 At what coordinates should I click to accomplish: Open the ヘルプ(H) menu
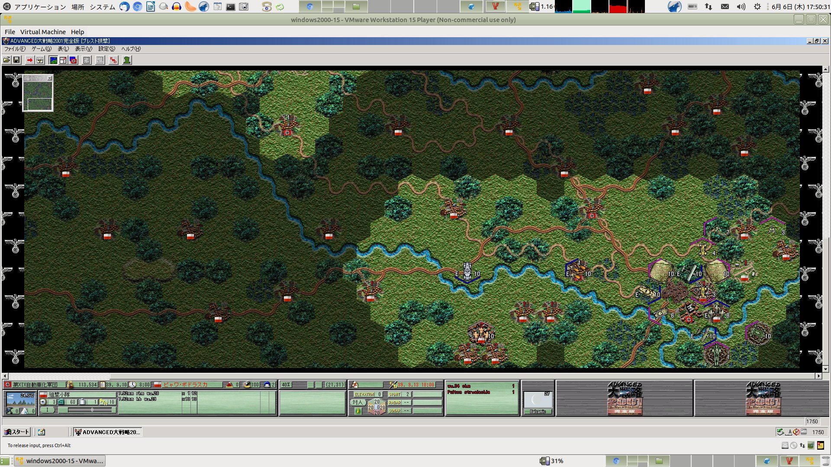(131, 49)
